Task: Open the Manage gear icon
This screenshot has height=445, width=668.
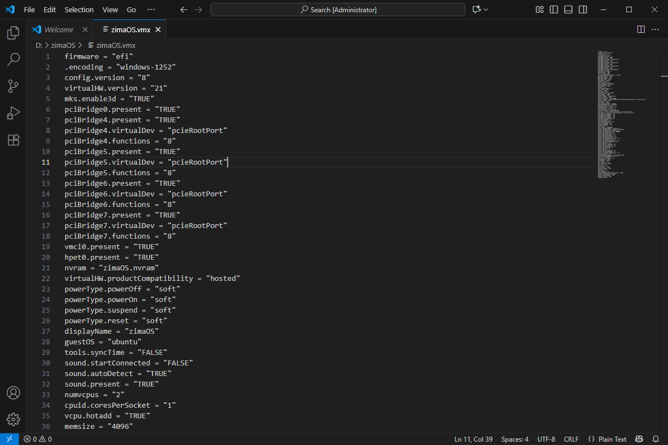Action: (13, 419)
